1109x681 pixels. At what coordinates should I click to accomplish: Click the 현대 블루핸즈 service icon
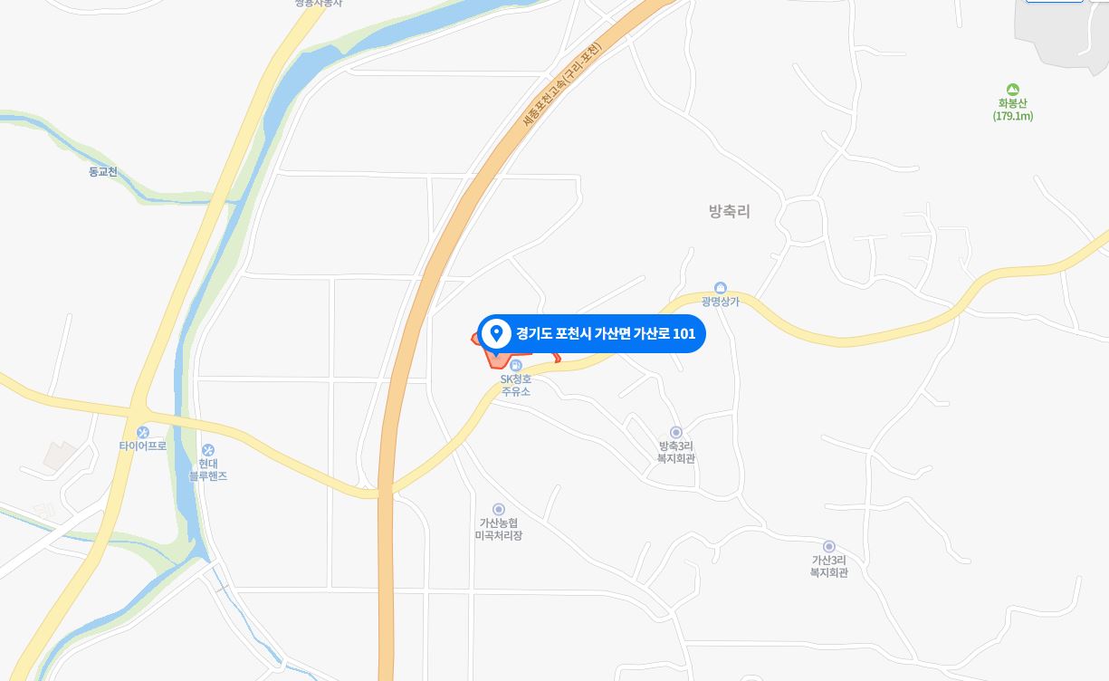[x=208, y=450]
